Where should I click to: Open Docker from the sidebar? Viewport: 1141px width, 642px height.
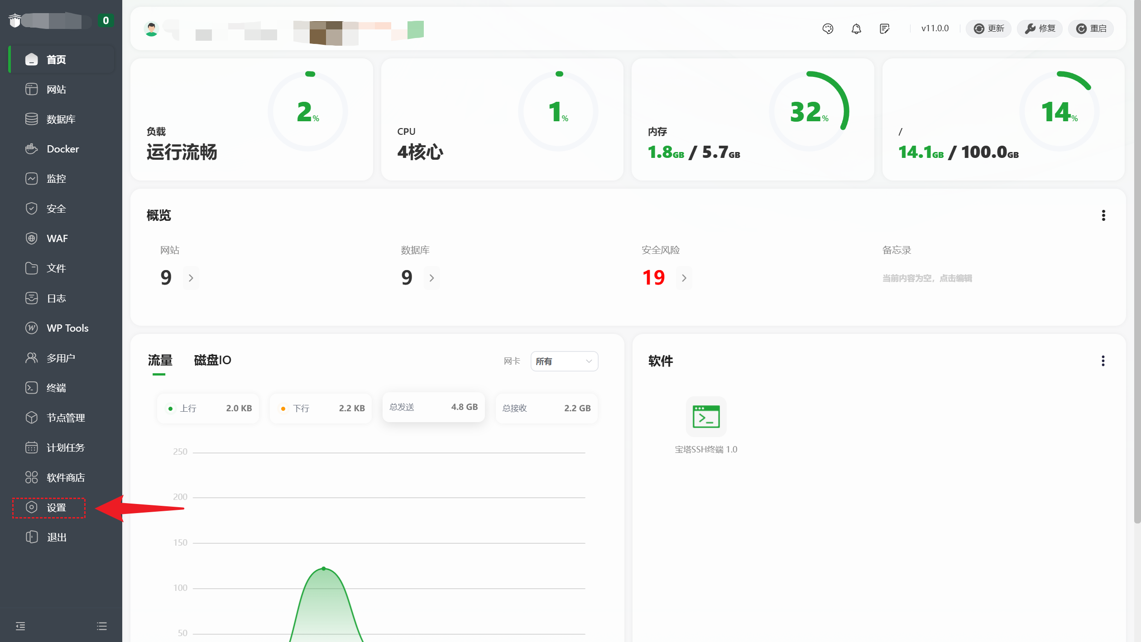[62, 149]
